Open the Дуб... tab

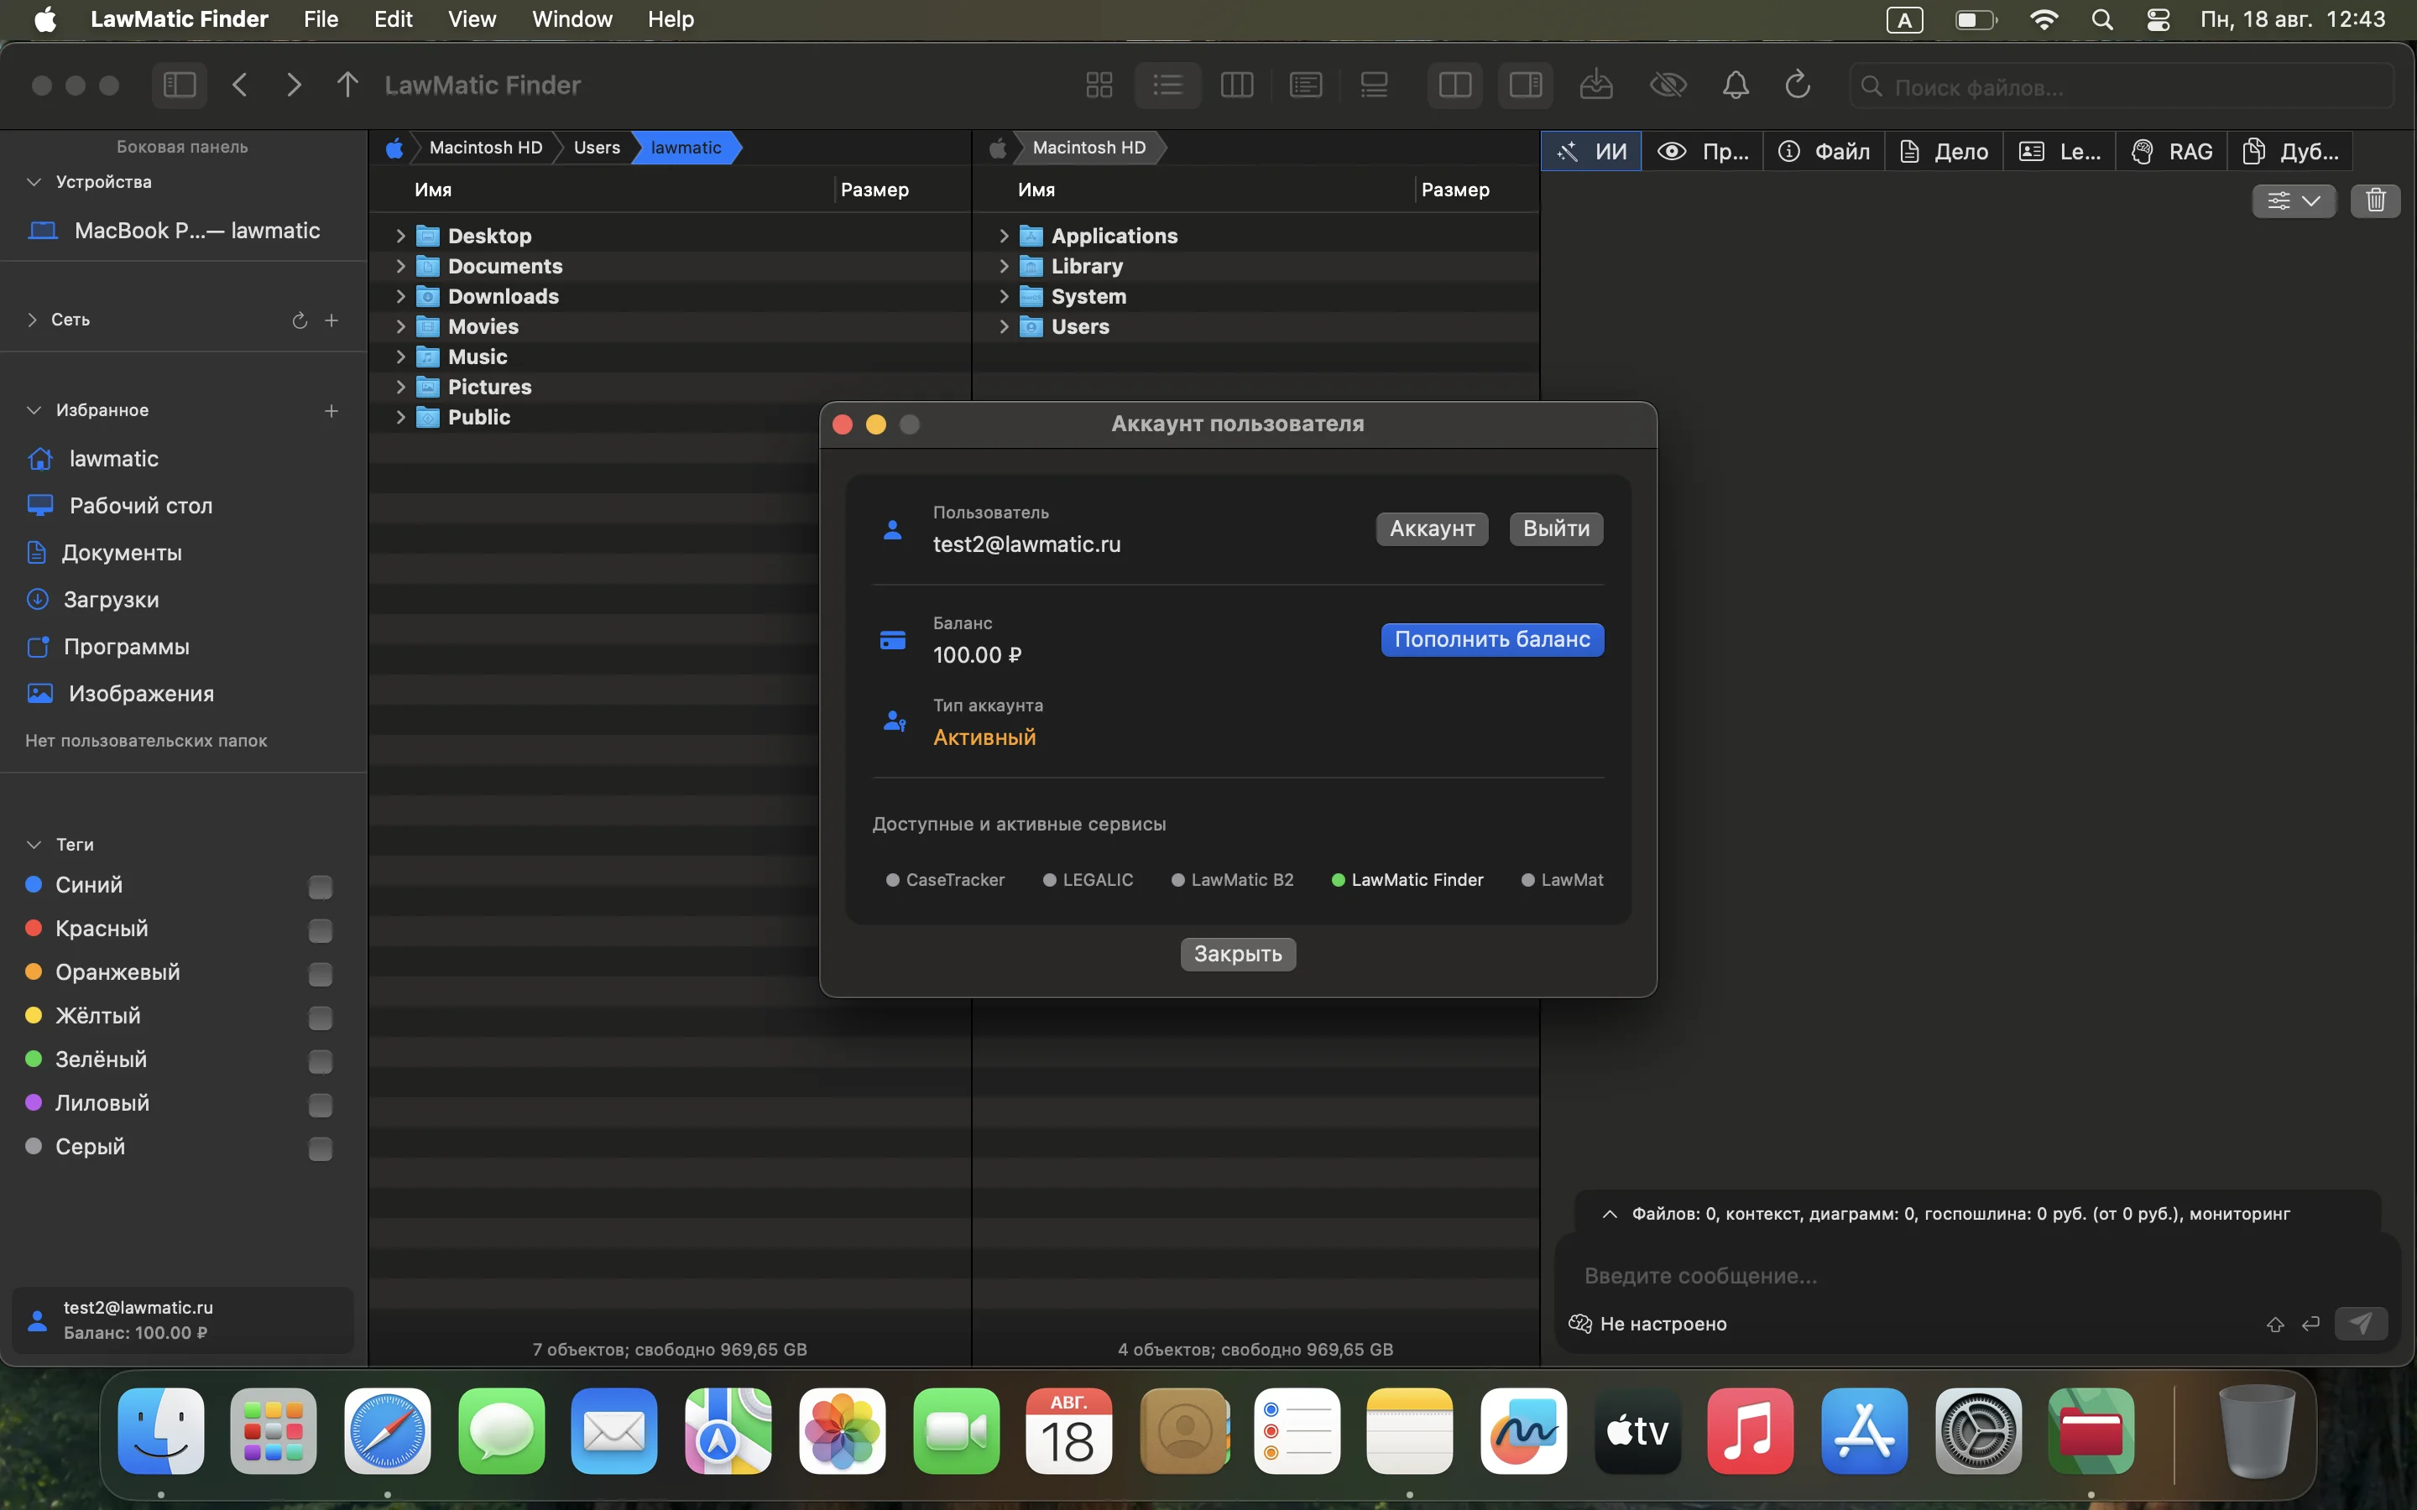point(2290,151)
